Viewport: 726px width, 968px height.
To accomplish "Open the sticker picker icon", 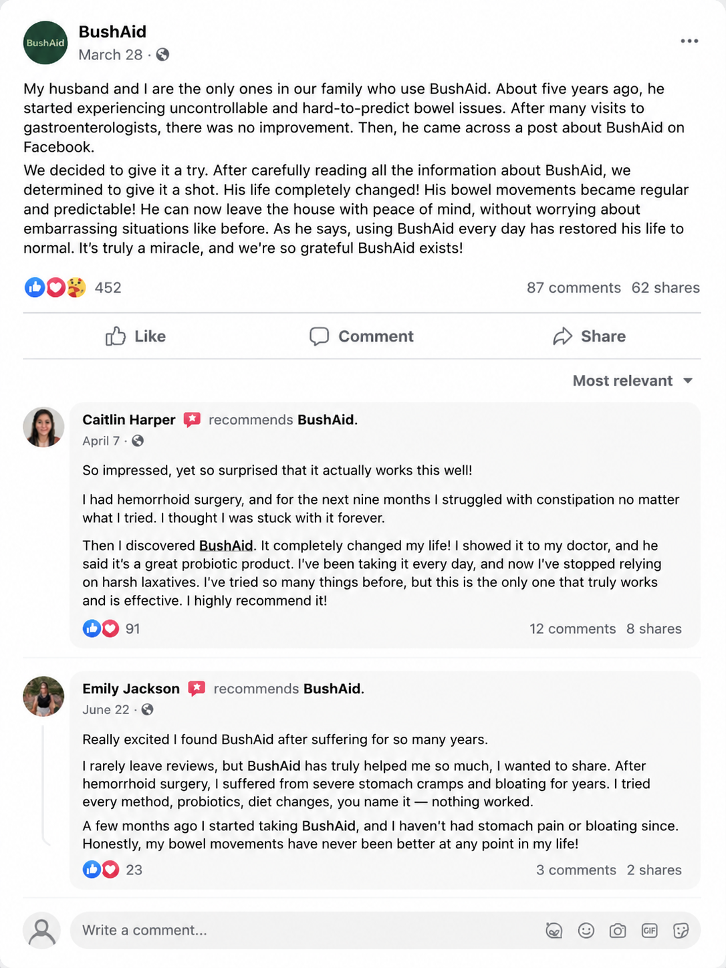I will pyautogui.click(x=681, y=931).
